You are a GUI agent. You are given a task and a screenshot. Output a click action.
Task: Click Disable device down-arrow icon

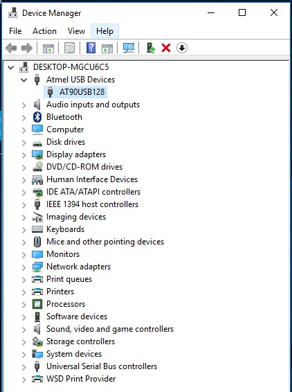[182, 48]
